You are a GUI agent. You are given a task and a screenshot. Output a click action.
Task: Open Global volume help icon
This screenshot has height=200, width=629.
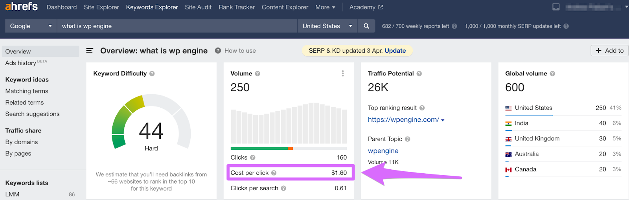click(x=552, y=73)
